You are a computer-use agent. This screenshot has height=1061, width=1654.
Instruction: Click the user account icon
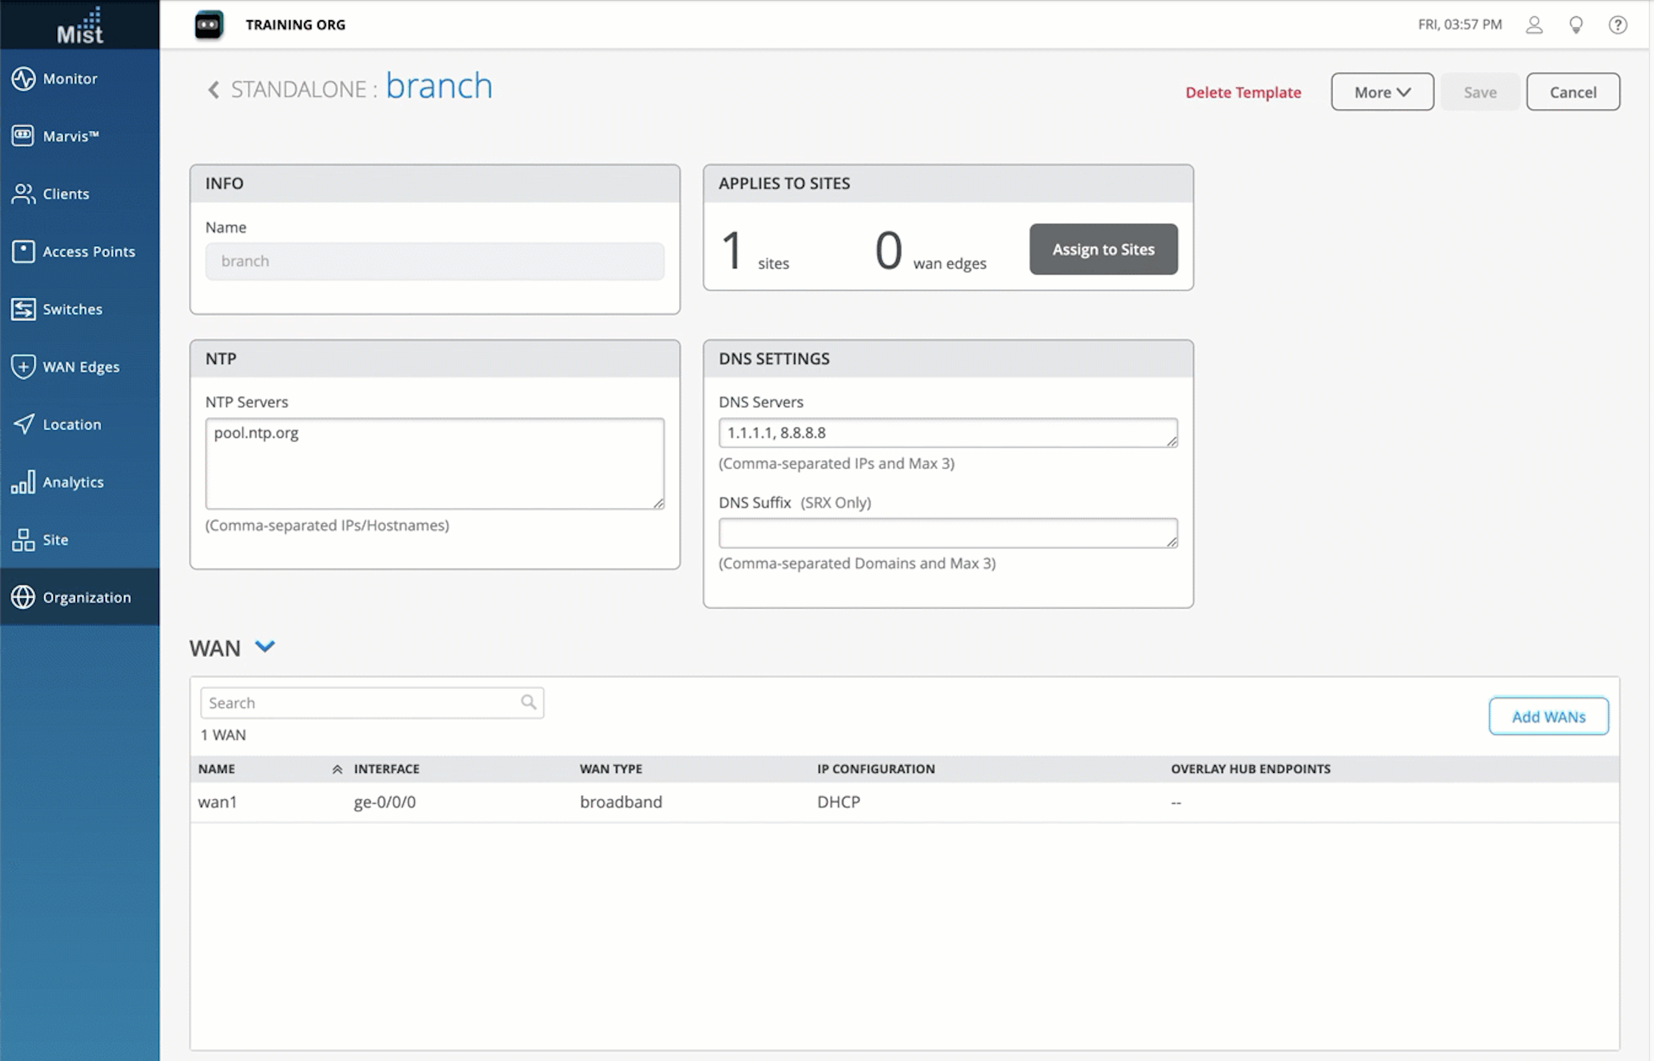coord(1533,25)
